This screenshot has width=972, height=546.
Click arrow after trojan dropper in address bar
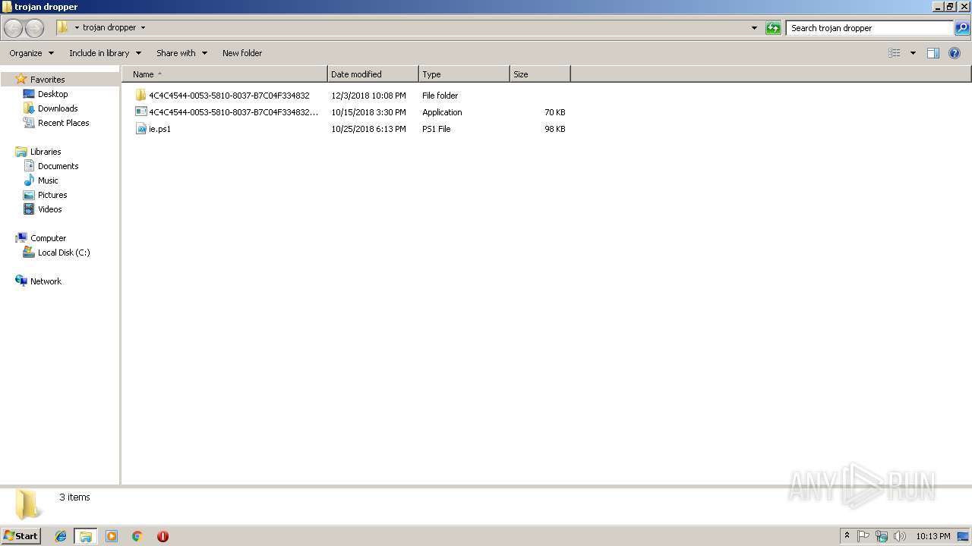click(143, 28)
